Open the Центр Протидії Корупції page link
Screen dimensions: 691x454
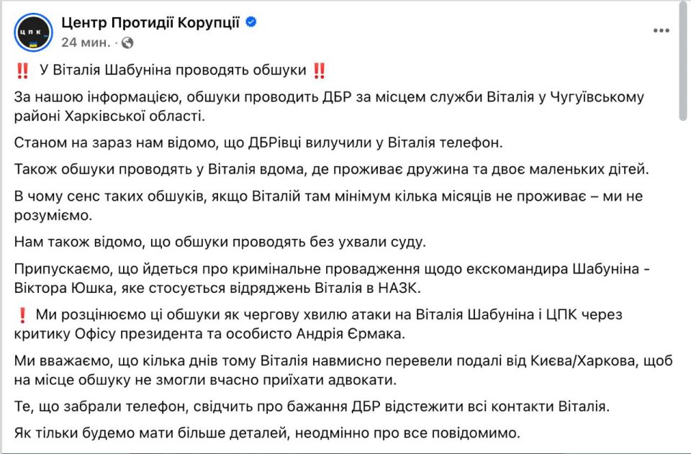coord(150,22)
